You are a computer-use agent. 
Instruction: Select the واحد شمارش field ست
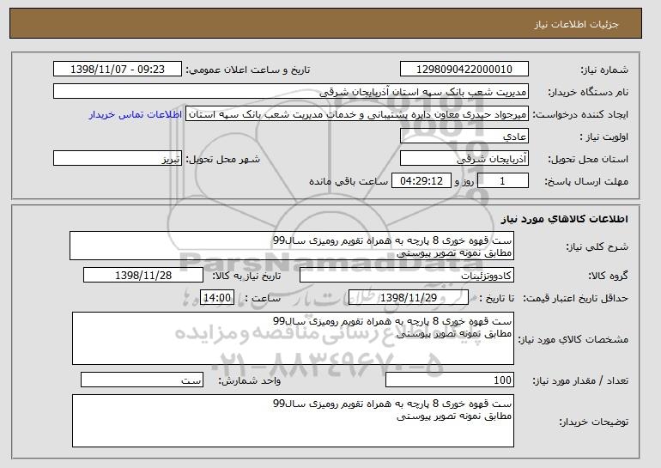pos(142,380)
